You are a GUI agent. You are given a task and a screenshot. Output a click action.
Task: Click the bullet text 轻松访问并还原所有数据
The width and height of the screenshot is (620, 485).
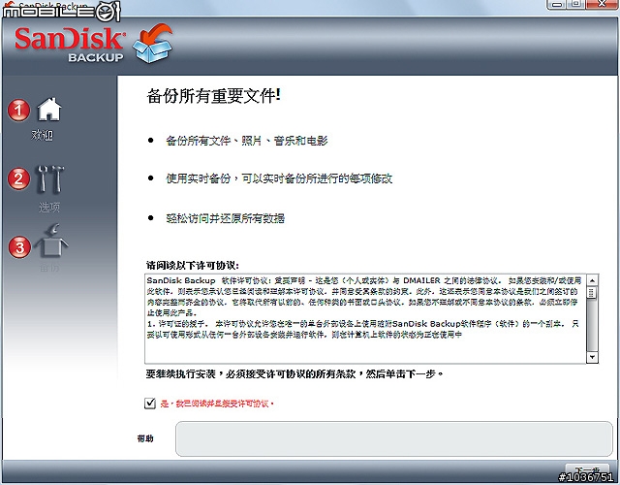(x=226, y=218)
